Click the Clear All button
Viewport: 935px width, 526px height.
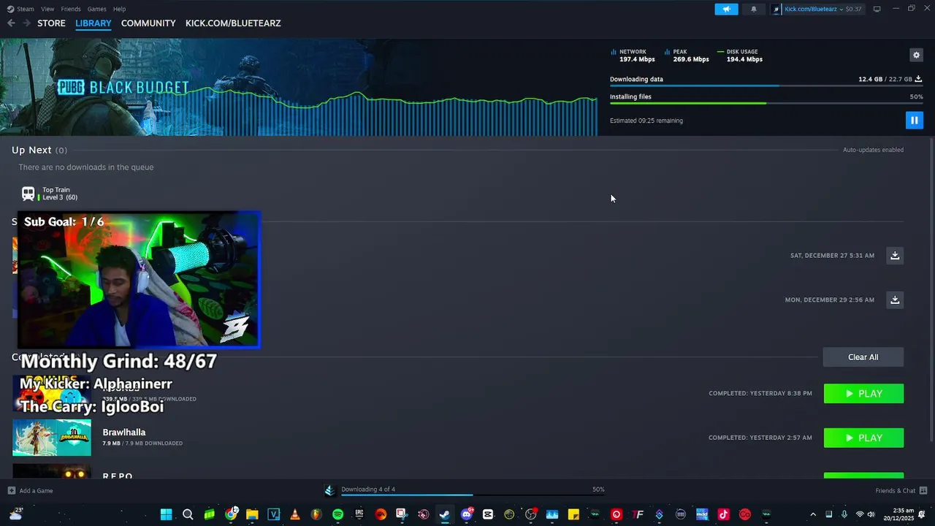click(x=863, y=357)
